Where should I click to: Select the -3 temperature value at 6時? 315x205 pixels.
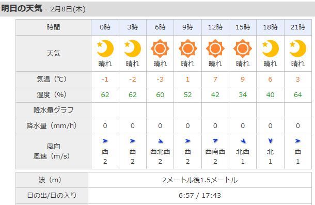pos(160,79)
